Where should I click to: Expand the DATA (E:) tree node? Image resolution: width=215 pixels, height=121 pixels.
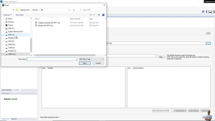click(x=4, y=35)
